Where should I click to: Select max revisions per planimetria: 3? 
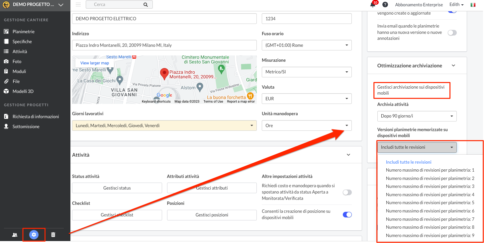point(430,186)
